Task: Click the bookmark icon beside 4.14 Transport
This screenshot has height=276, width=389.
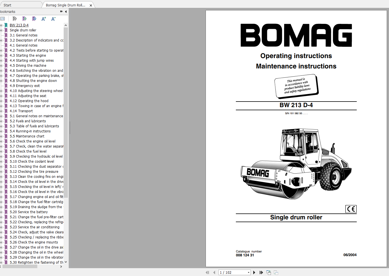Action: pyautogui.click(x=6, y=111)
